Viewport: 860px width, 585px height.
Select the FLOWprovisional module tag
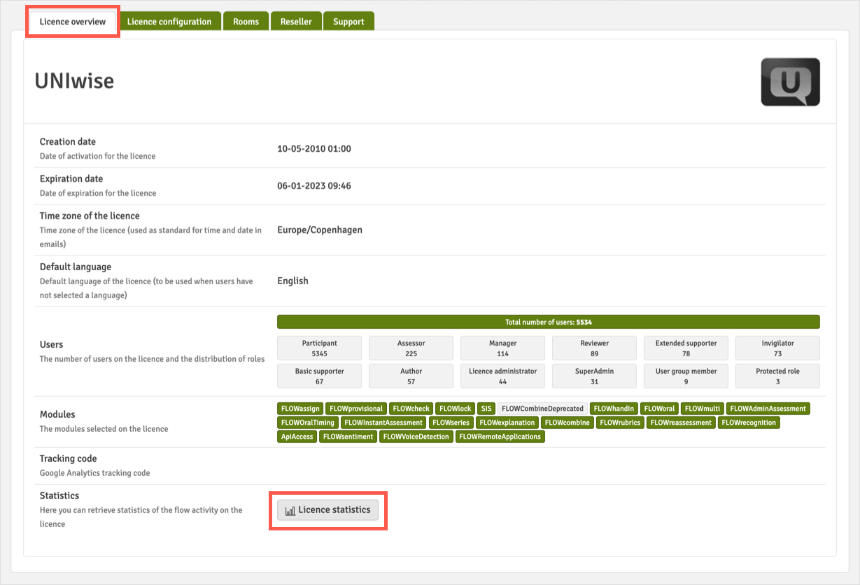click(356, 409)
